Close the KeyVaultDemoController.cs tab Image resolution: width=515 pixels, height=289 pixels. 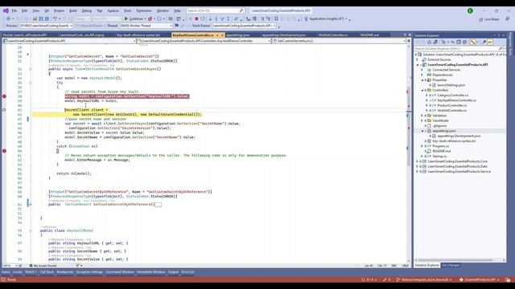[222, 35]
